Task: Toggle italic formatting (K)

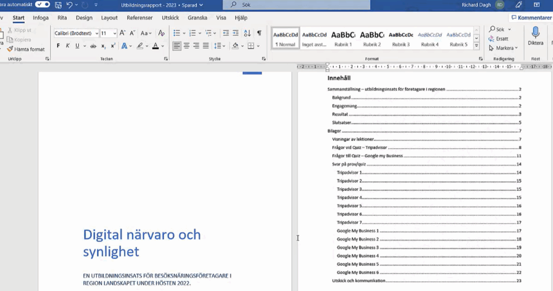Action: [68, 46]
